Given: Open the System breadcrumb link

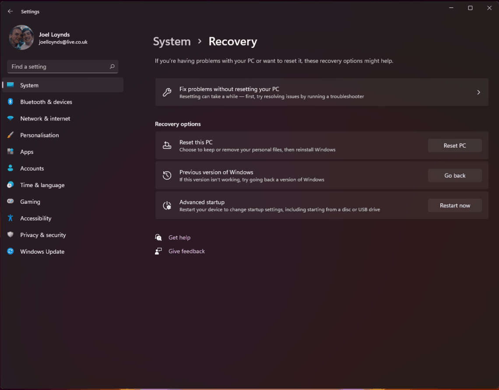Looking at the screenshot, I should (172, 41).
